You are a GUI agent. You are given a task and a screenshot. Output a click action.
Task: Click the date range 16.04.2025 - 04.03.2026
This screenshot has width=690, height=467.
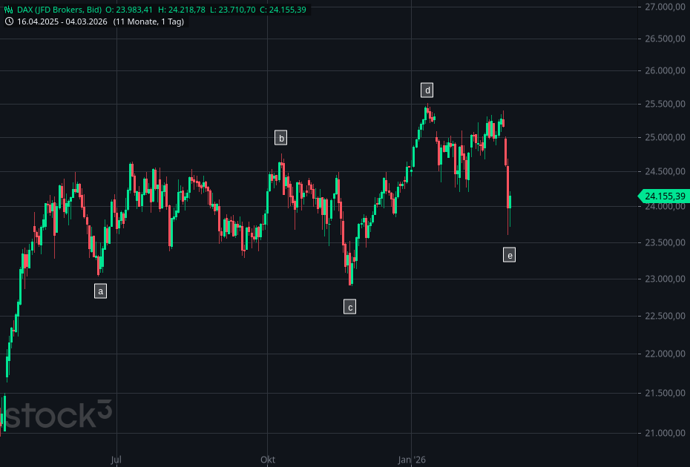click(x=62, y=21)
